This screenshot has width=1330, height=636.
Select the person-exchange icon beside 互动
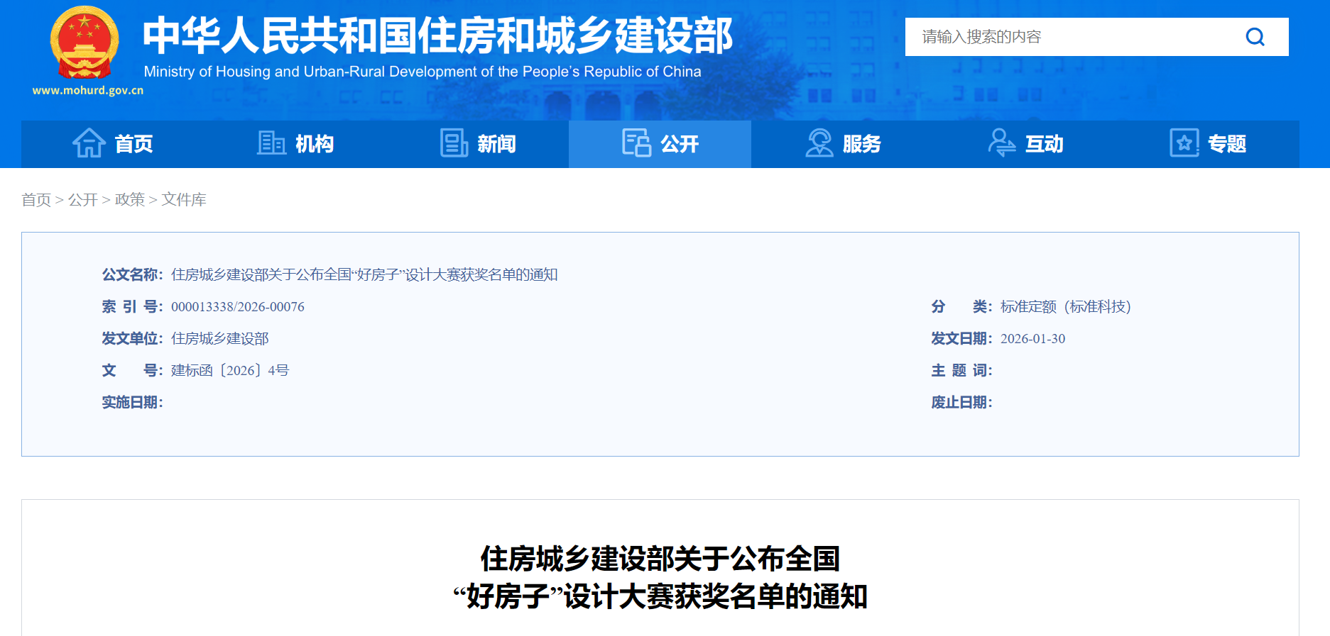pos(1001,143)
